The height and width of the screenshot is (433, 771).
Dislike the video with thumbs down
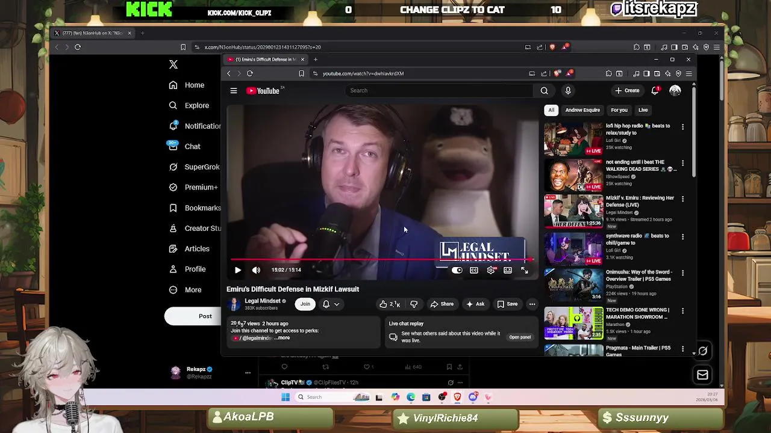pyautogui.click(x=414, y=304)
